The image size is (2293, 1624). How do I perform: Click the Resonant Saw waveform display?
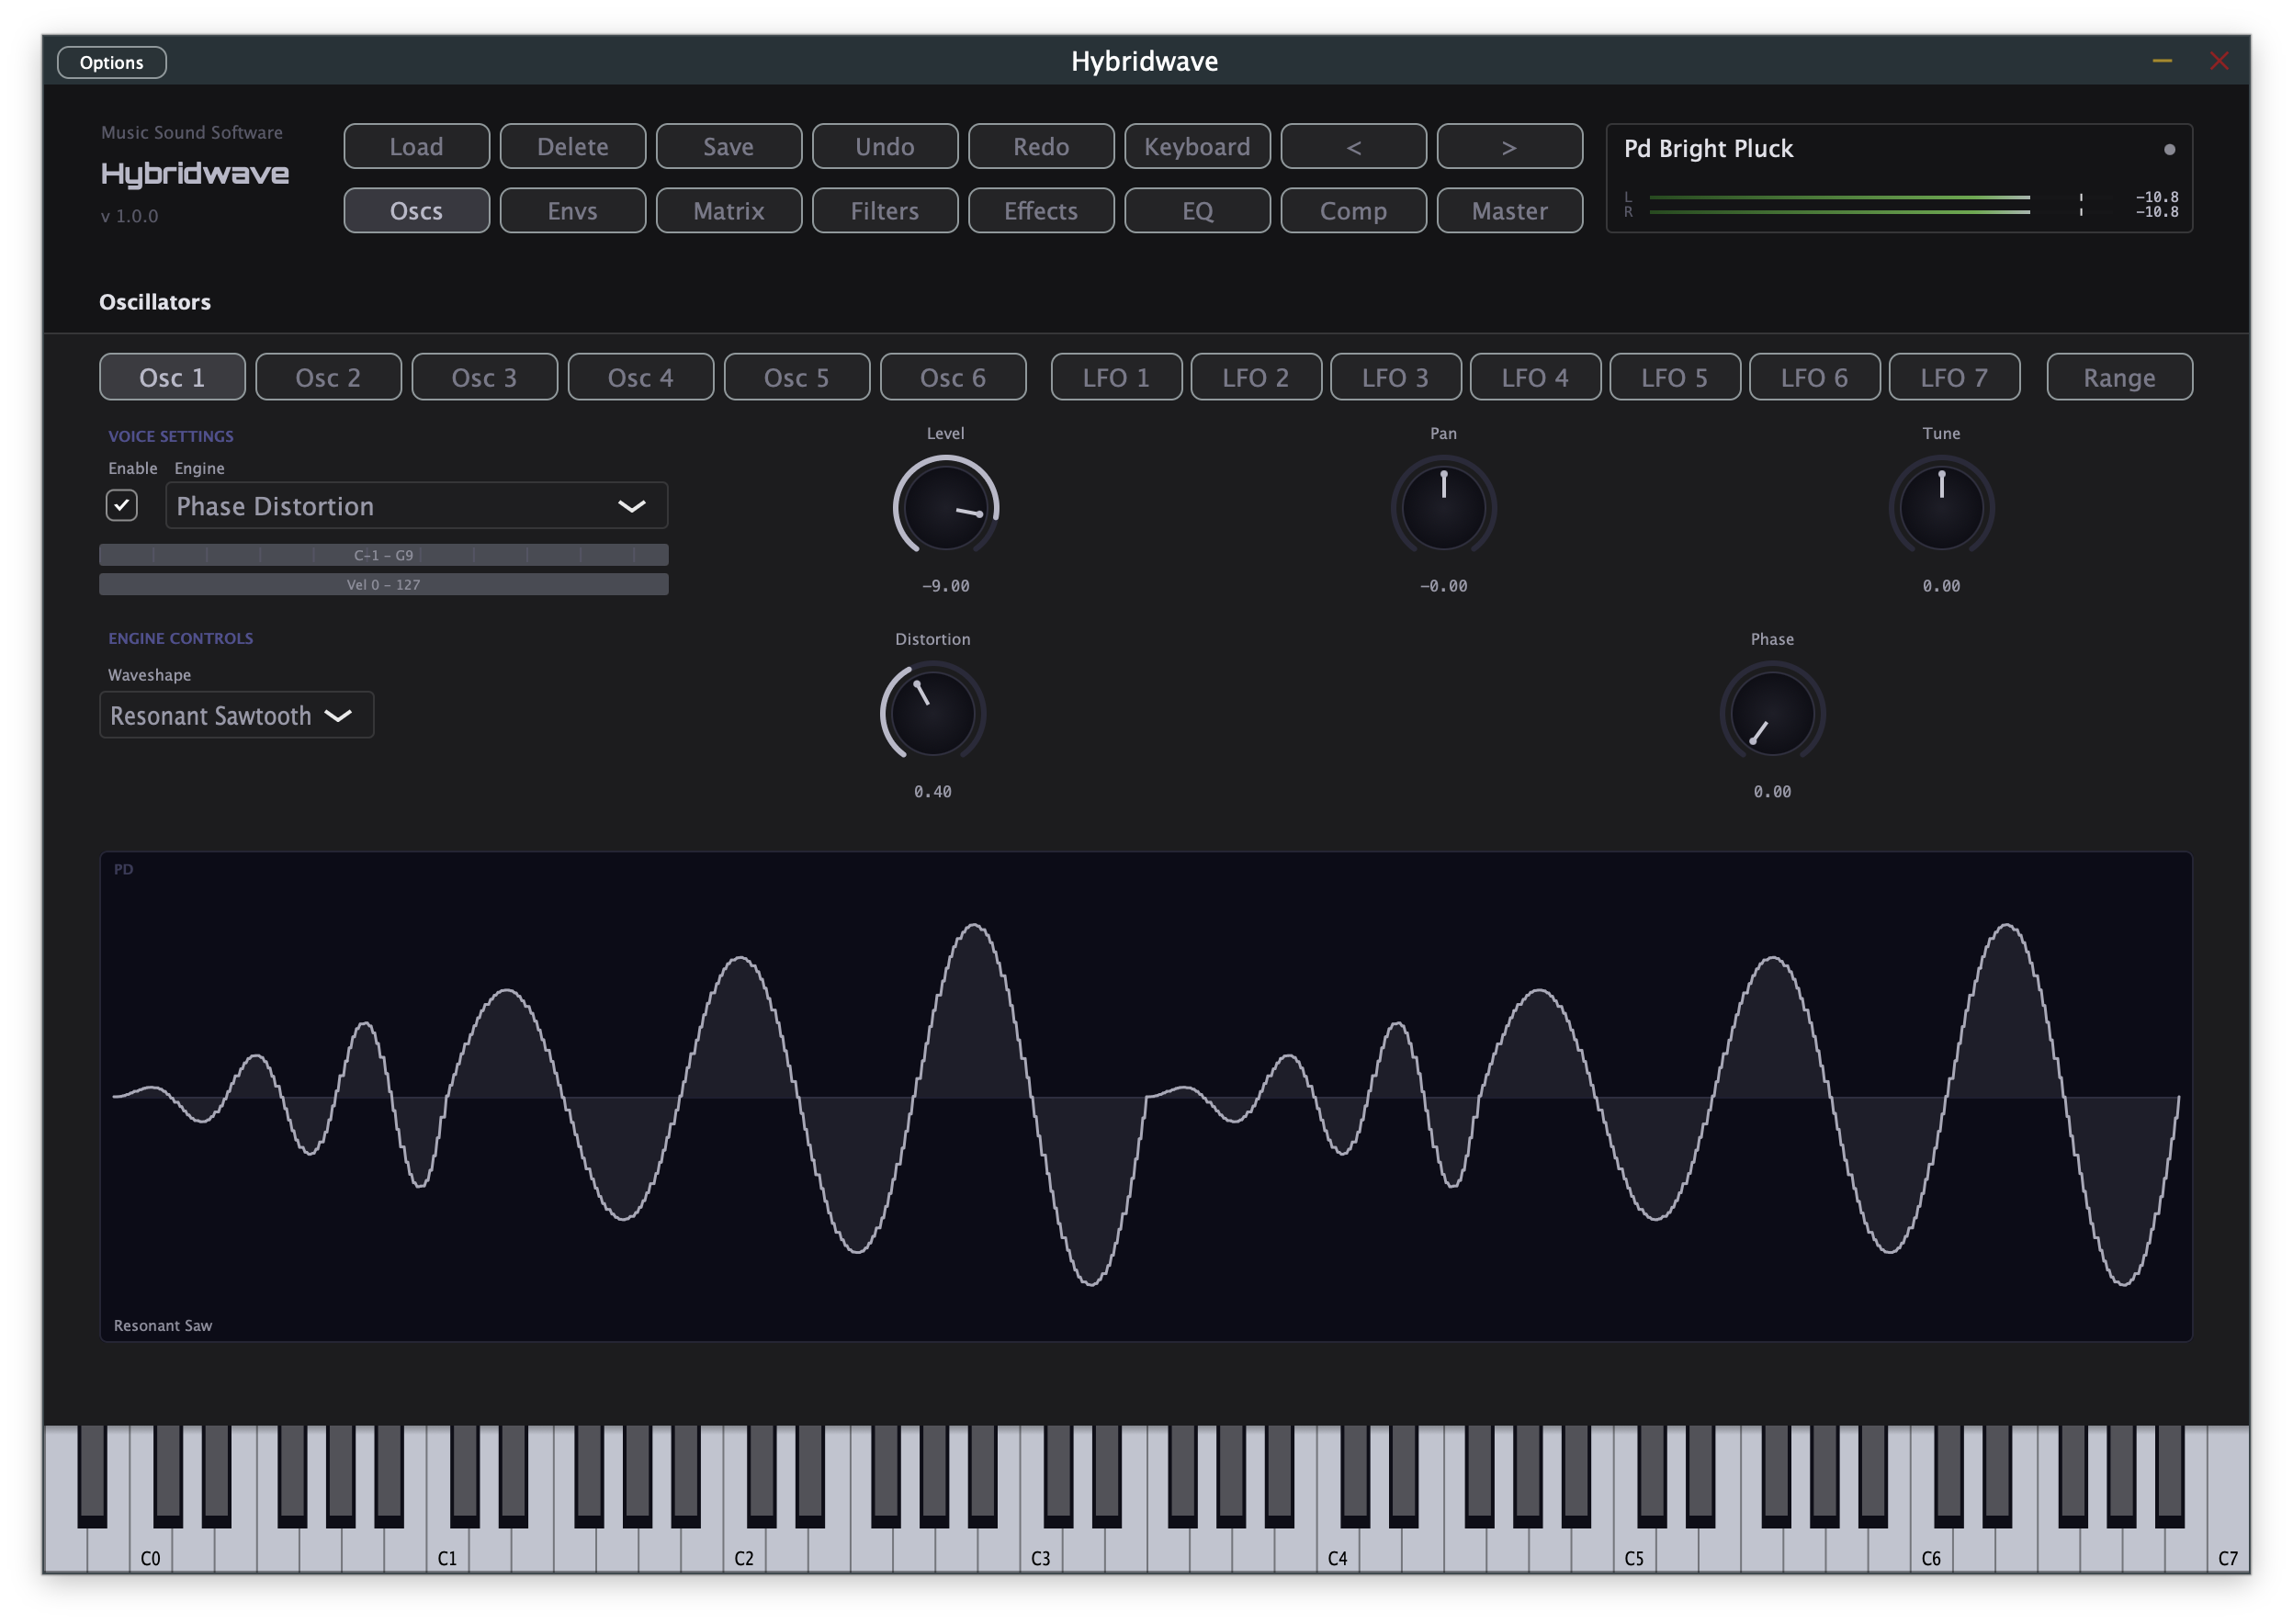coord(1145,1096)
